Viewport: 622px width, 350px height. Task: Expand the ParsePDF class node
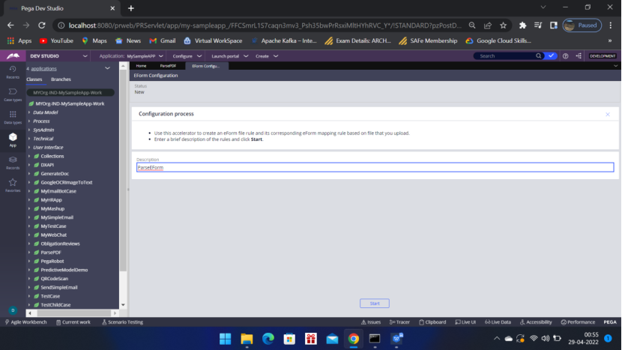(x=29, y=253)
